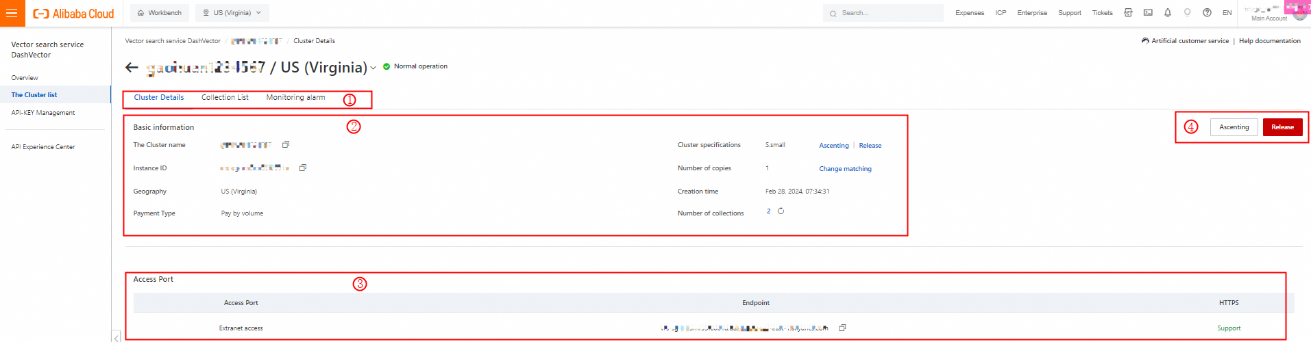Open Help documentation link
1311x342 pixels.
point(1269,41)
